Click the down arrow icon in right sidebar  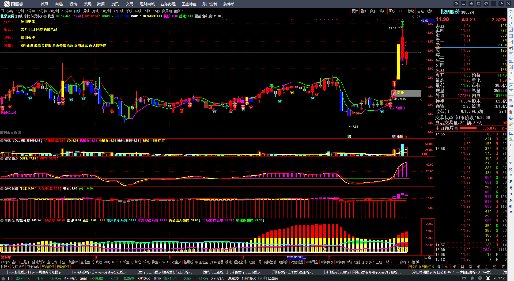(511, 24)
